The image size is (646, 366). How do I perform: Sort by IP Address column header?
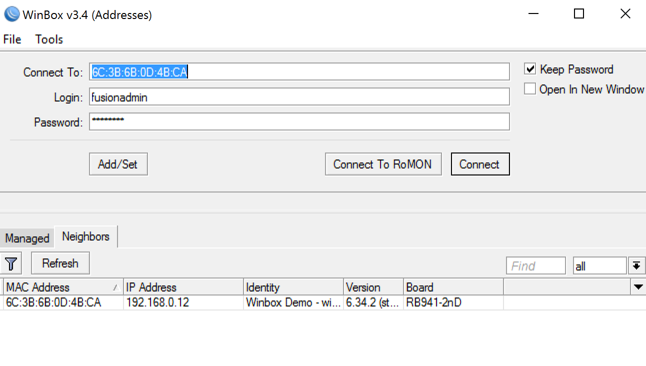[x=183, y=287]
